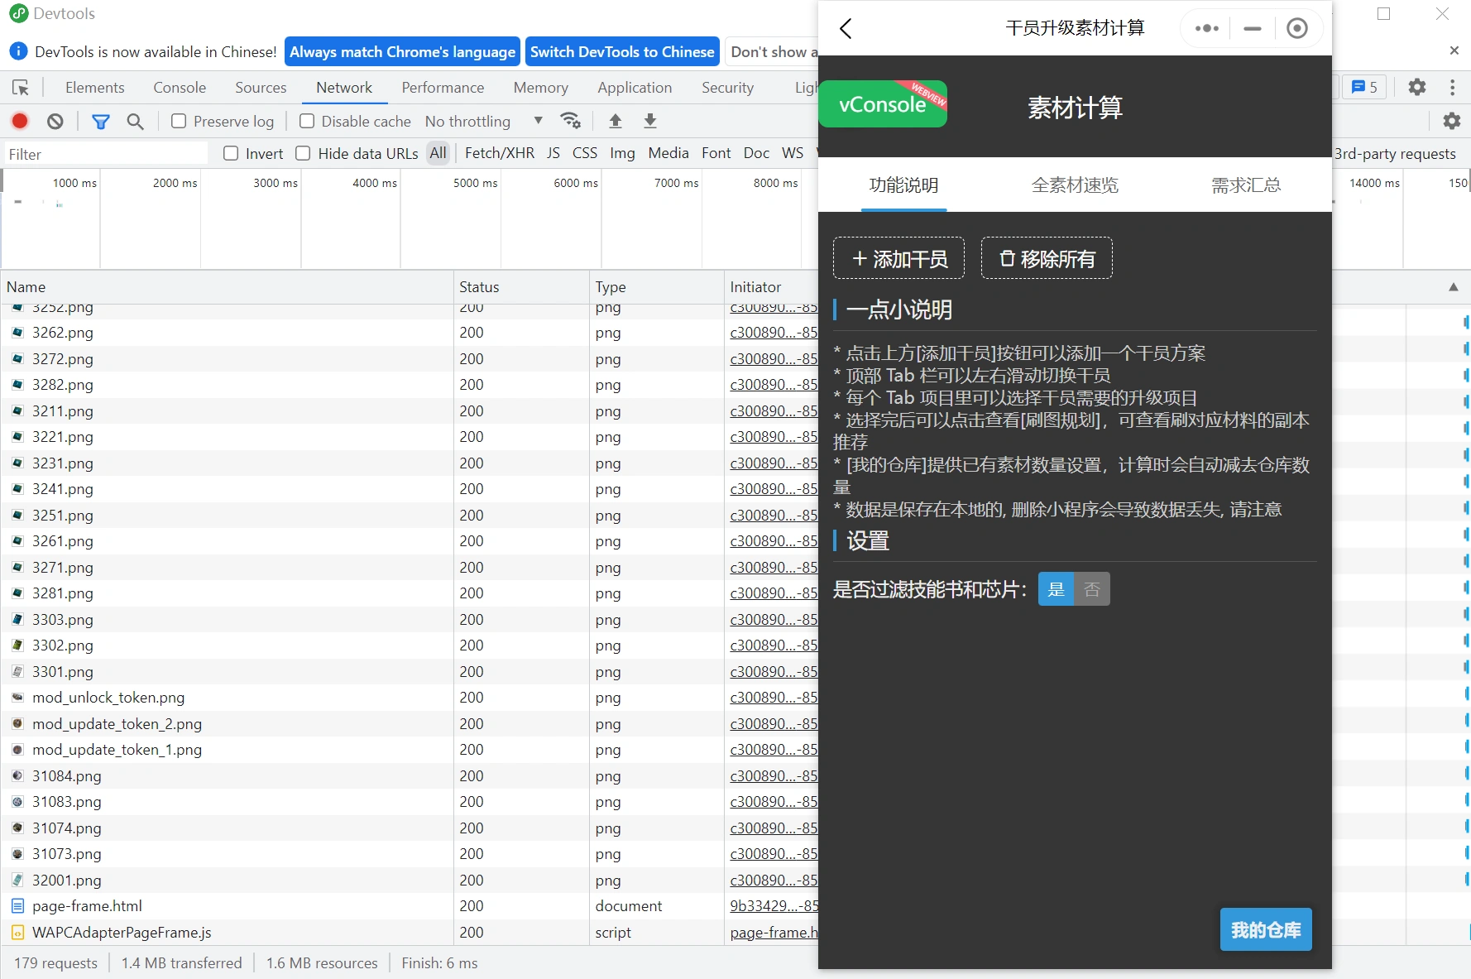Viewport: 1471px width, 979px height.
Task: Select 否 on the filter skill-book toggle
Action: coord(1092,589)
